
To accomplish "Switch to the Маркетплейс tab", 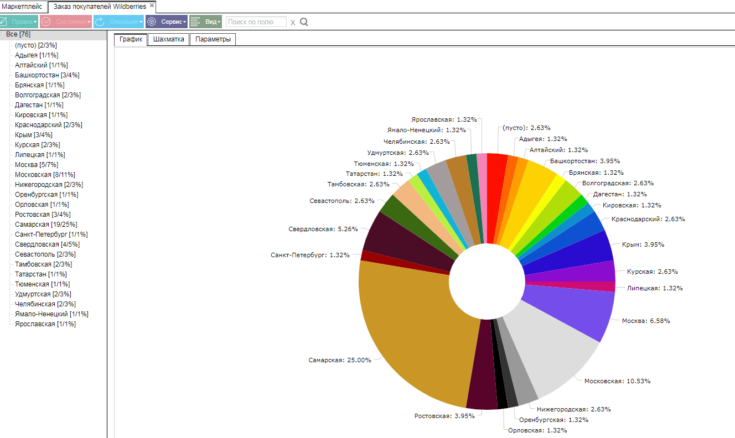I will (22, 7).
